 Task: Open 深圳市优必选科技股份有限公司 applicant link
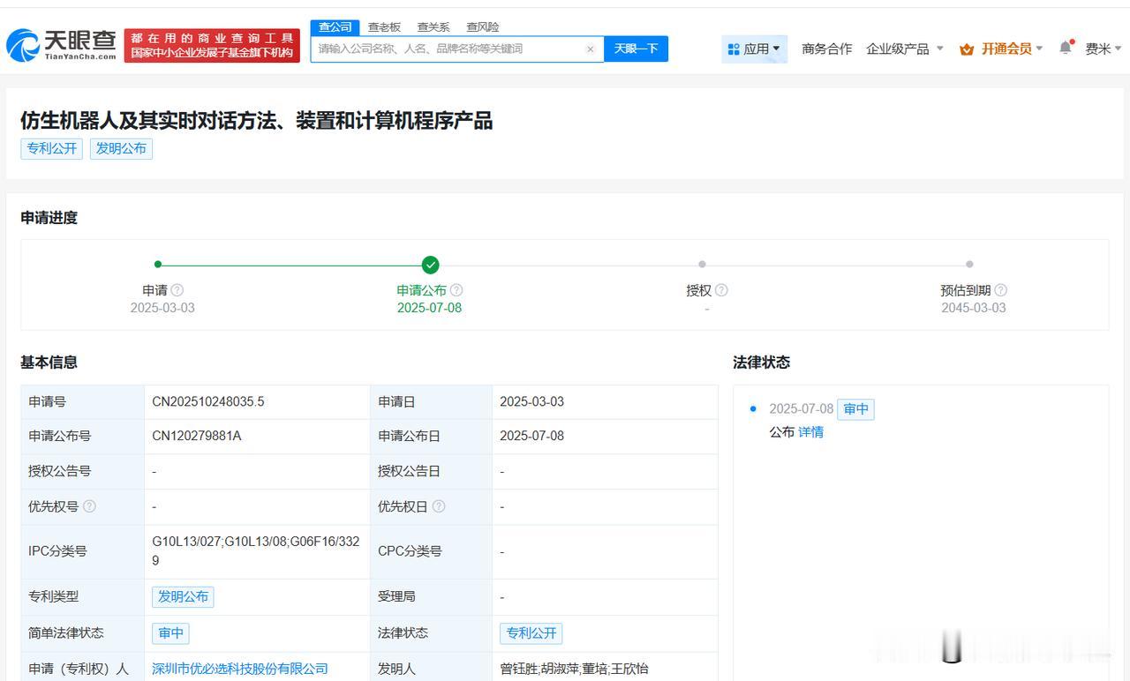240,669
